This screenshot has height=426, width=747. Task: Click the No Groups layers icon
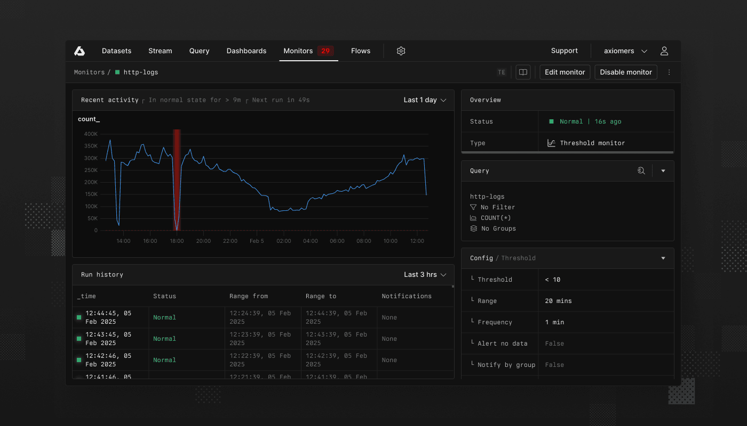pyautogui.click(x=473, y=228)
